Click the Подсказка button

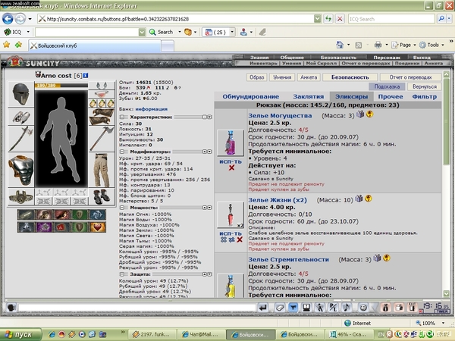tap(387, 86)
